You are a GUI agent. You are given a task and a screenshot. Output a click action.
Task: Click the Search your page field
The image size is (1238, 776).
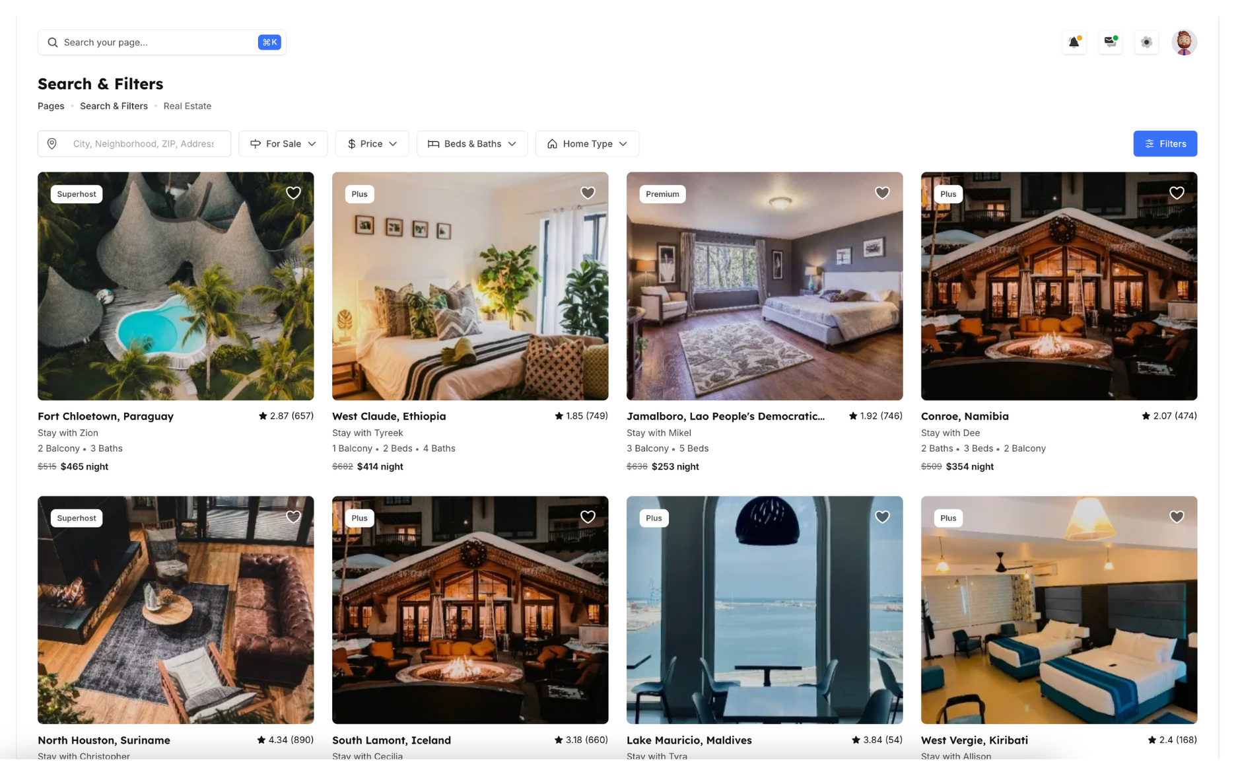pos(162,42)
